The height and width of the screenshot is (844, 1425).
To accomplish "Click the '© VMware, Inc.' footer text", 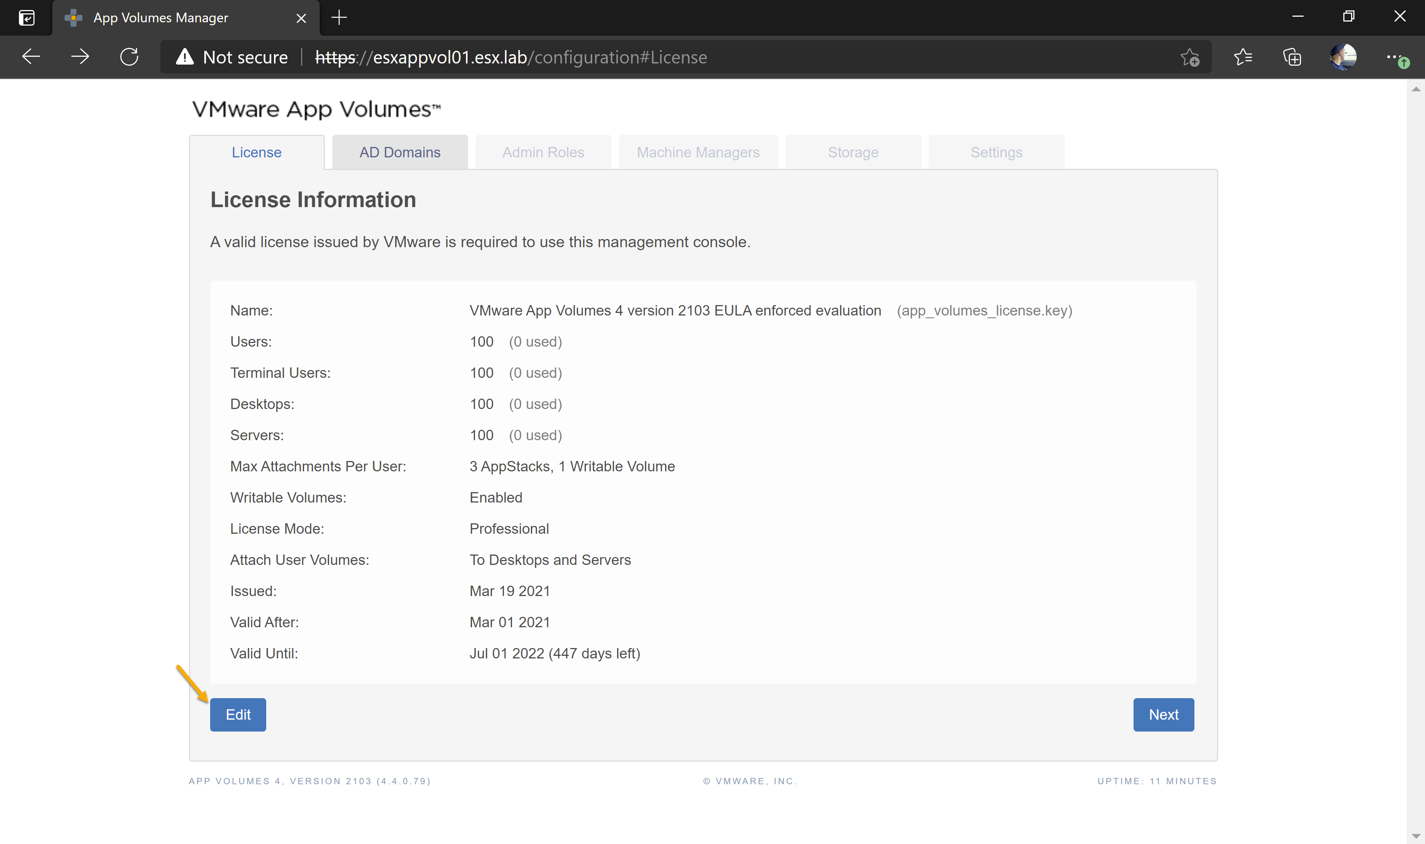I will tap(750, 781).
